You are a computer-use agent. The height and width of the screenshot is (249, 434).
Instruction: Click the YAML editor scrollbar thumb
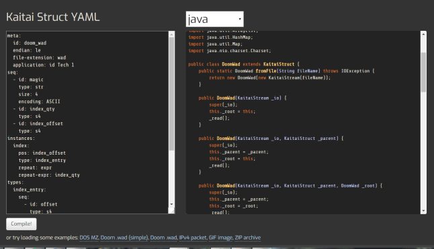pos(171,94)
